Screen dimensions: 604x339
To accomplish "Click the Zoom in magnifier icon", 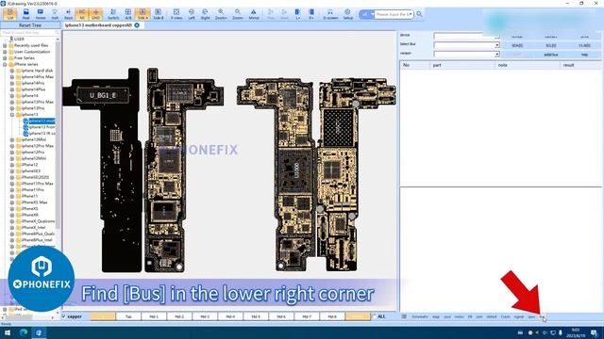I will click(x=221, y=14).
